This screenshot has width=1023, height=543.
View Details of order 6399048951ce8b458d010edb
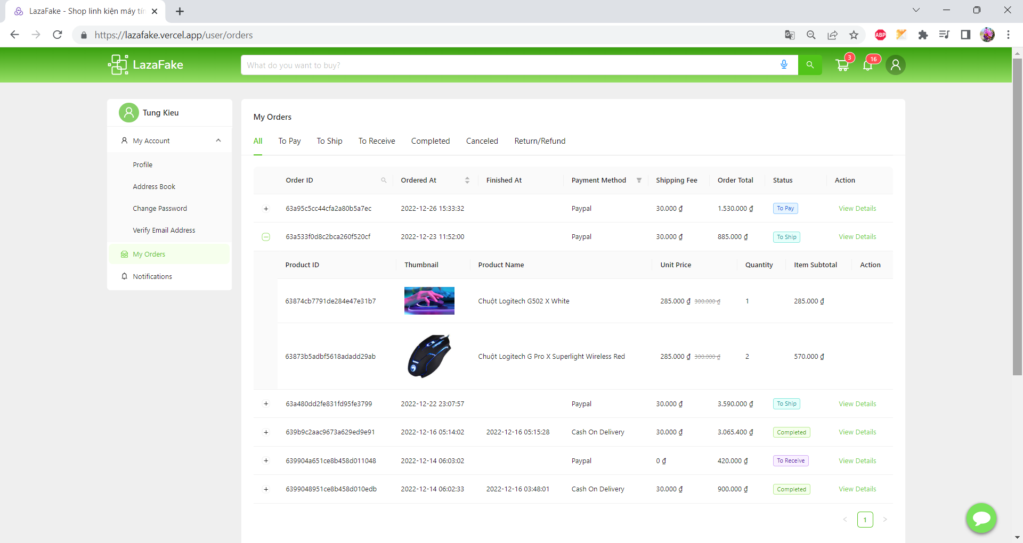[857, 489]
